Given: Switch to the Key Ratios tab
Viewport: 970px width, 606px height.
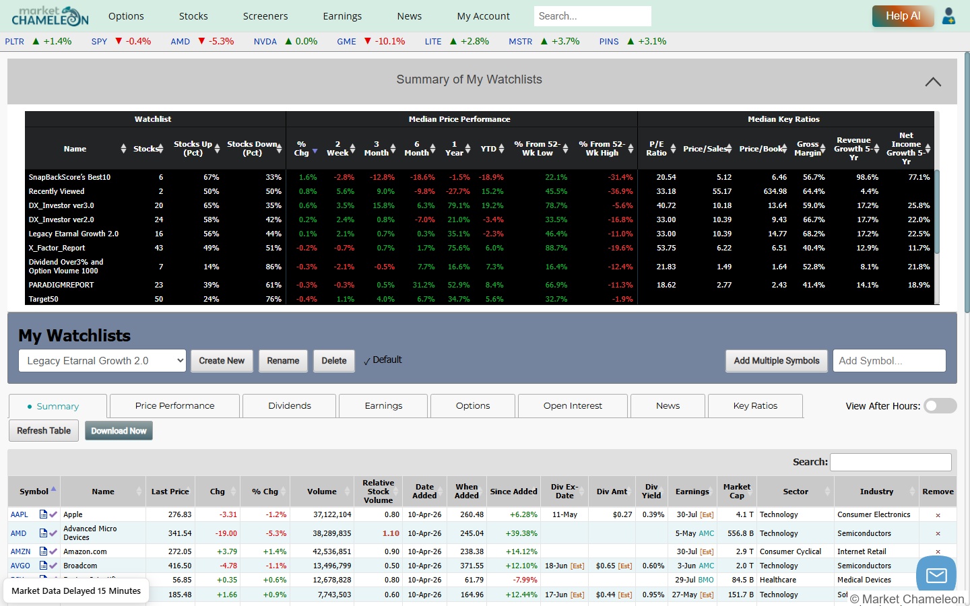Looking at the screenshot, I should pyautogui.click(x=755, y=406).
